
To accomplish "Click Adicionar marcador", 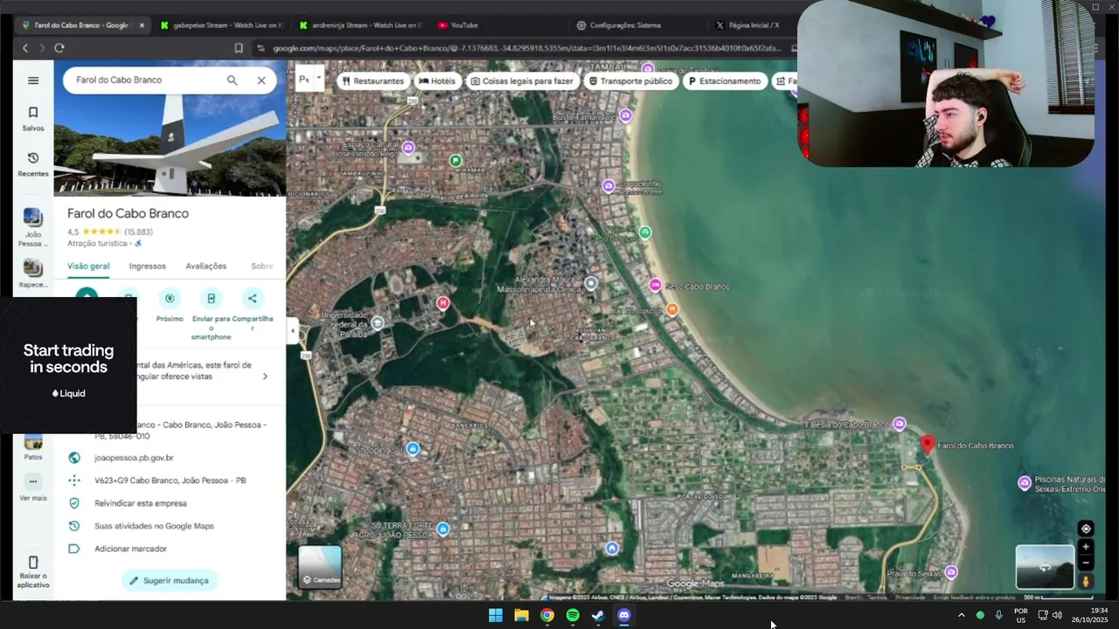I will coord(130,549).
